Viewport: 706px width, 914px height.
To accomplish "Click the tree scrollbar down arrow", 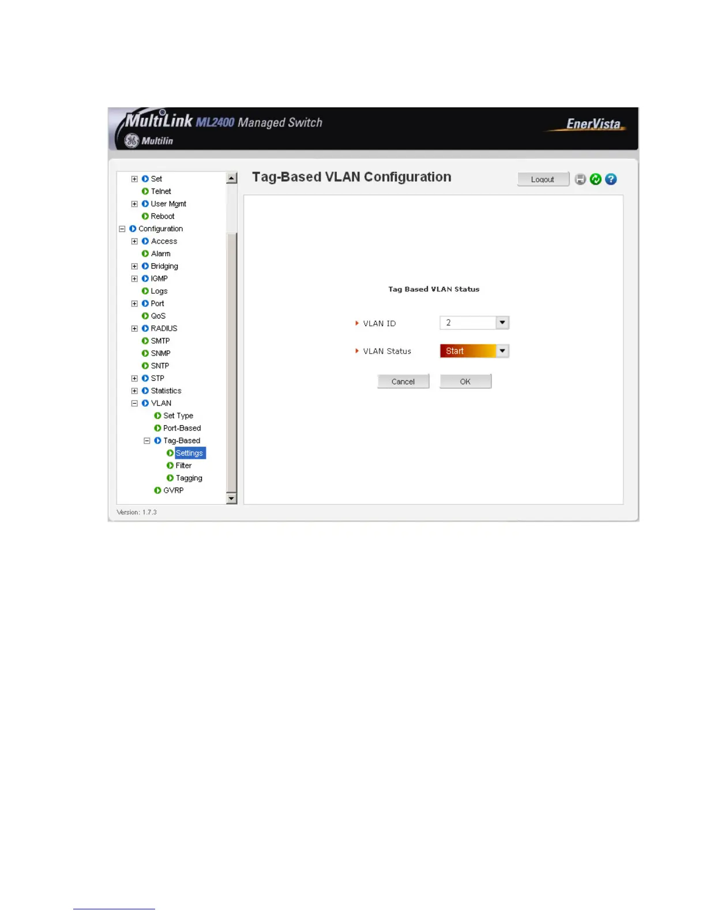I will tap(232, 499).
